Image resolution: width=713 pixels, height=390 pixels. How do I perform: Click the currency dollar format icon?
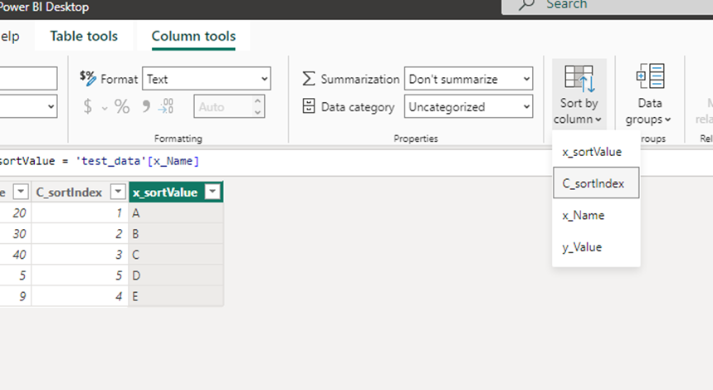pyautogui.click(x=88, y=106)
